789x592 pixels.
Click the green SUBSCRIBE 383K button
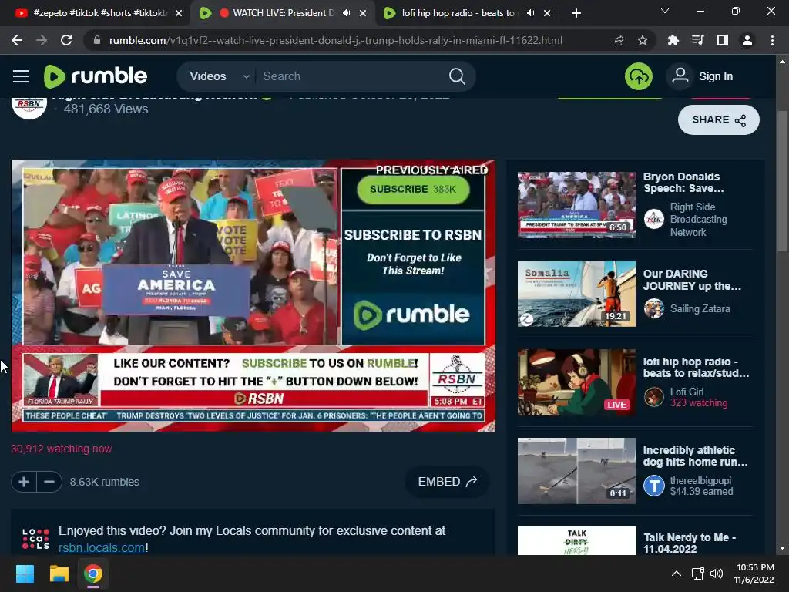pos(413,190)
